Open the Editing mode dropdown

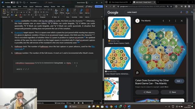click(89, 6)
